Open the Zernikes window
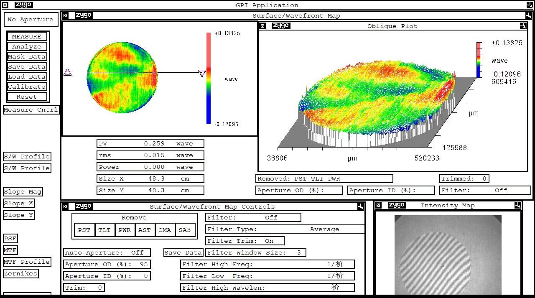This screenshot has width=535, height=298. (20, 273)
